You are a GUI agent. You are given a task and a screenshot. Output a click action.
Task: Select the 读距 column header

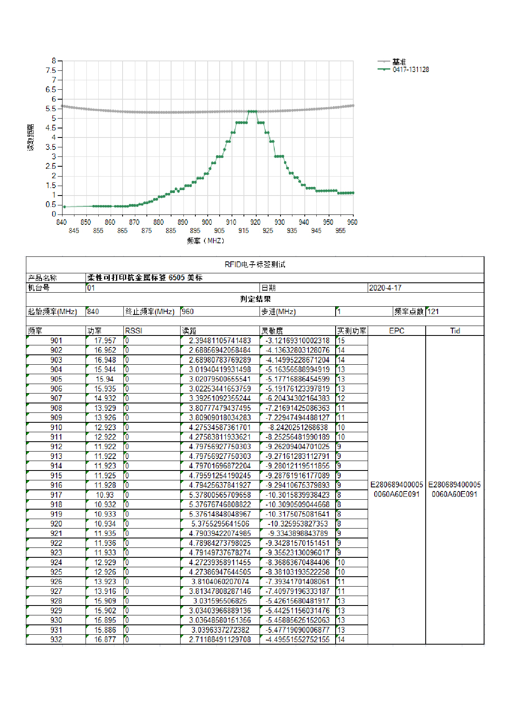click(x=220, y=331)
